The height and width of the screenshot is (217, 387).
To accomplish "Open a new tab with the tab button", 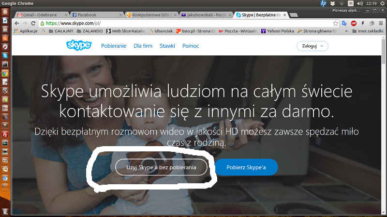I will (x=294, y=15).
